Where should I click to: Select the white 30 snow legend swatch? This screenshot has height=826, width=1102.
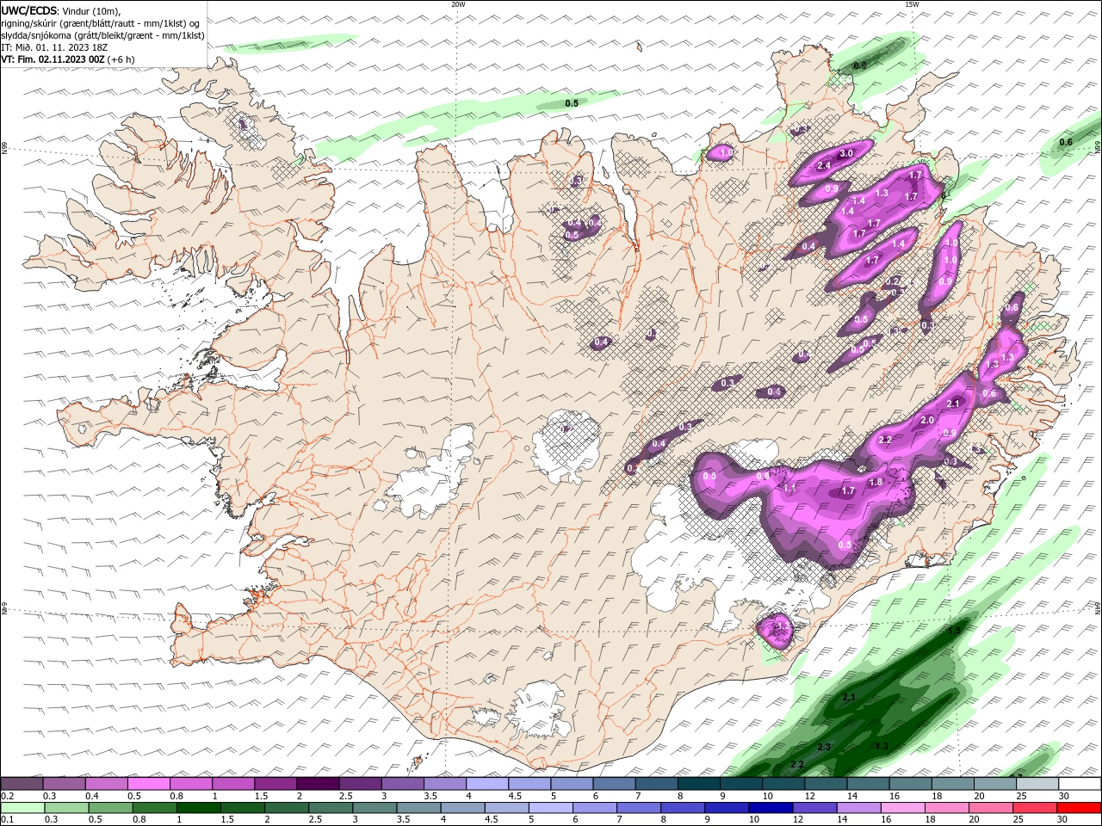(x=1079, y=784)
